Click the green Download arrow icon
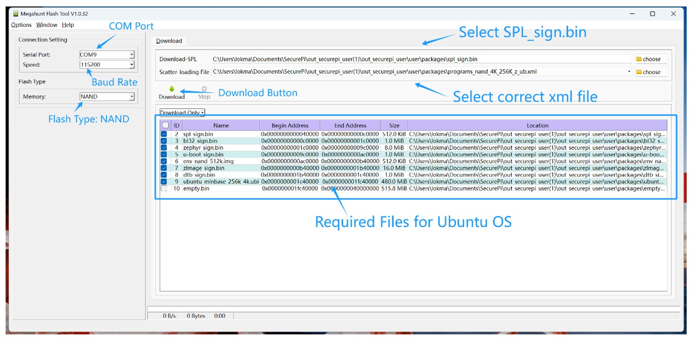Viewport: 697px width, 343px height. coord(172,89)
